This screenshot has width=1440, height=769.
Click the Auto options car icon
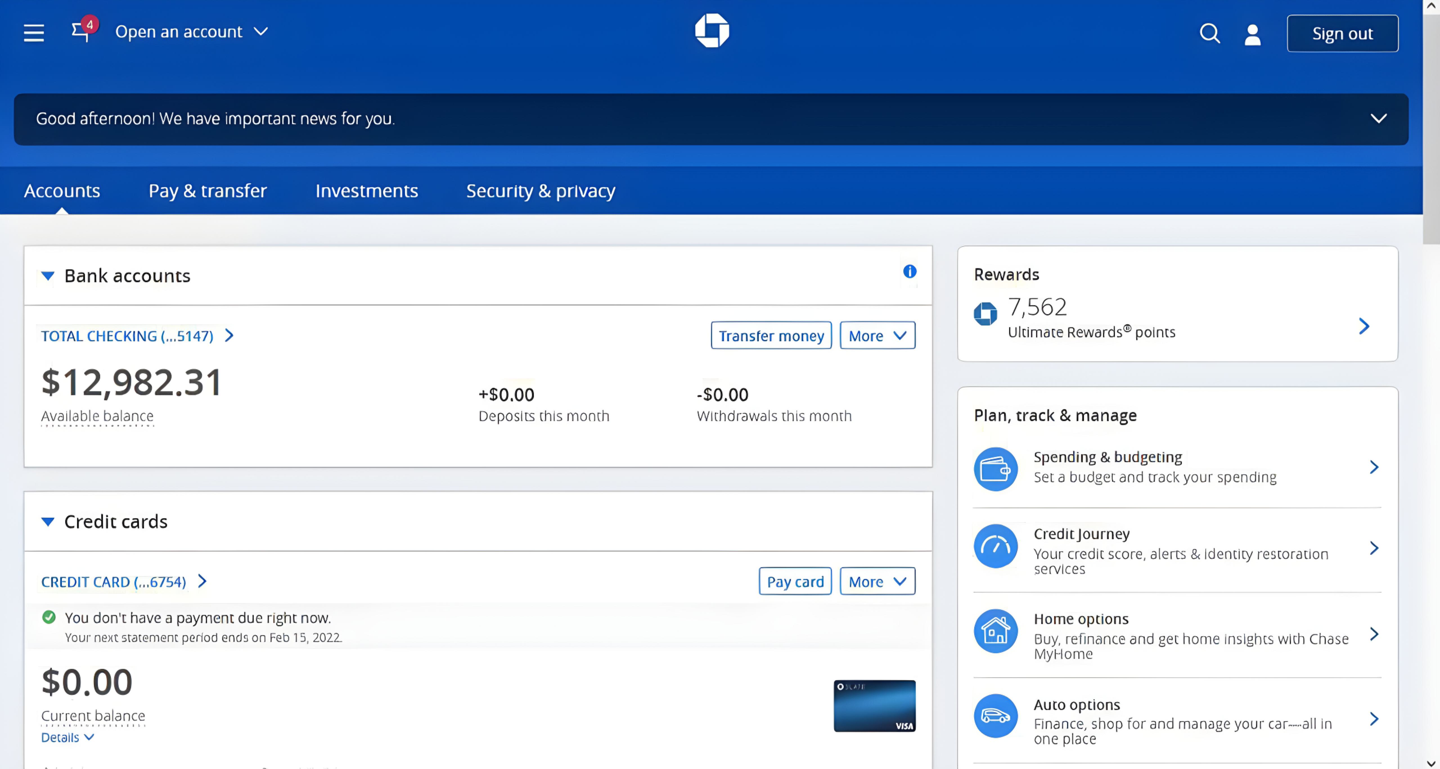pyautogui.click(x=996, y=716)
